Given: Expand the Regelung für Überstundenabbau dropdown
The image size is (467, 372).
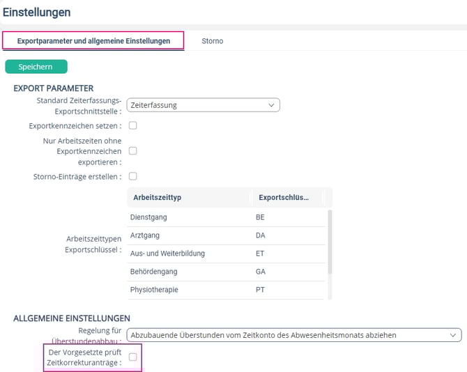Looking at the screenshot, I should pyautogui.click(x=294, y=335).
